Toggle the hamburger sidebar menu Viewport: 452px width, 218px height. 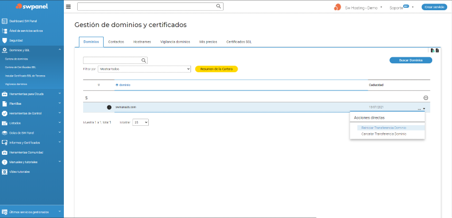(68, 7)
